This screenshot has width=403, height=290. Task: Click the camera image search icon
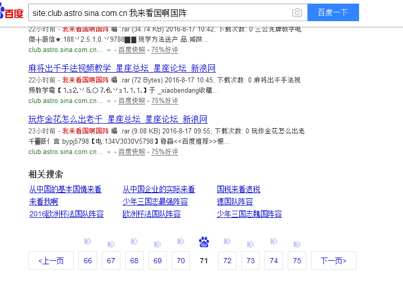point(297,12)
